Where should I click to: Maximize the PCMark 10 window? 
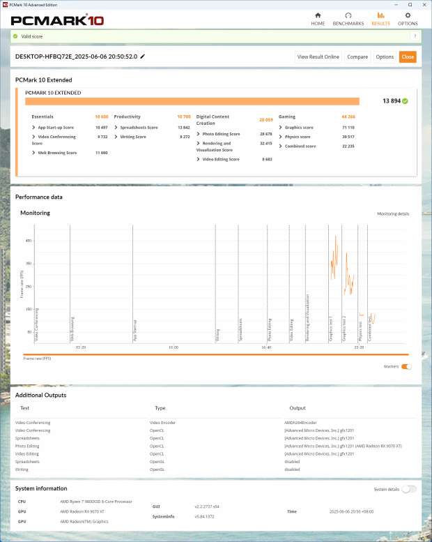tap(410, 5)
